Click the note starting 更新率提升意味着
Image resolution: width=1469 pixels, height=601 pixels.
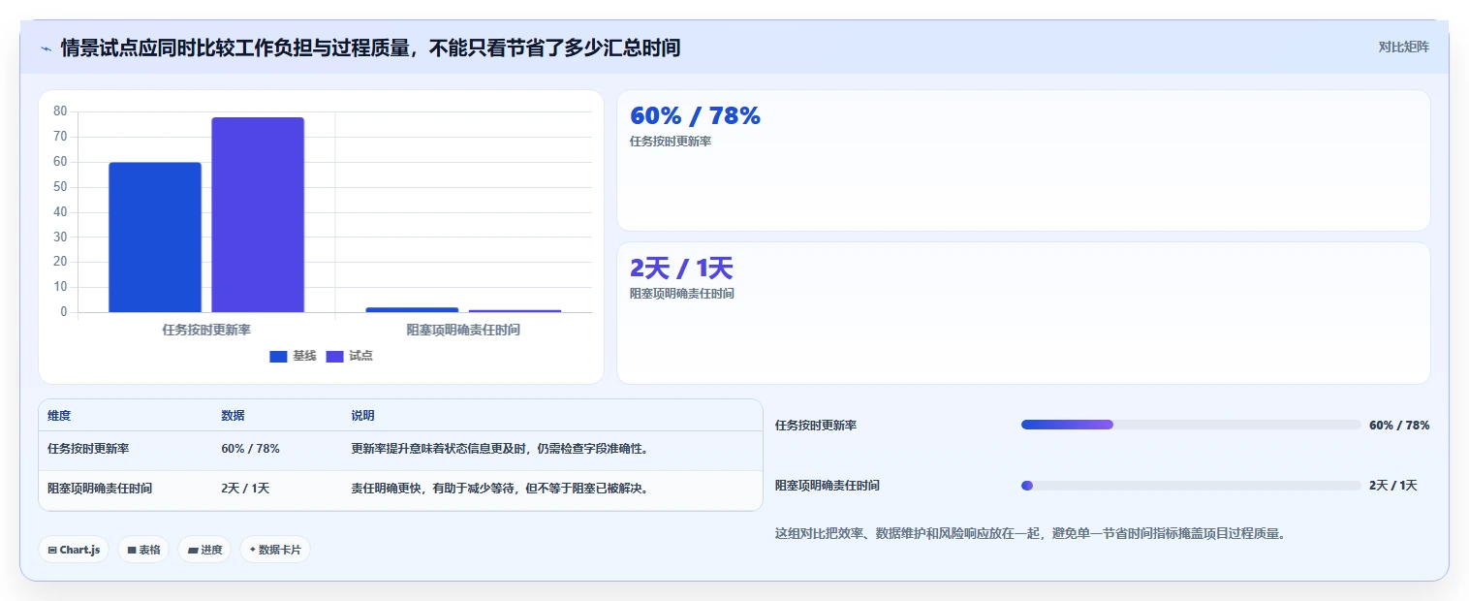pos(499,449)
